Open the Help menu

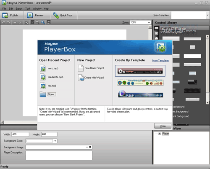(46, 9)
